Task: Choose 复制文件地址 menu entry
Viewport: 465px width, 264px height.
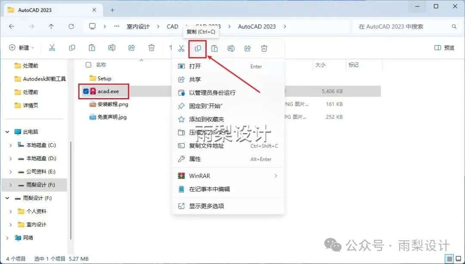Action: coord(228,146)
